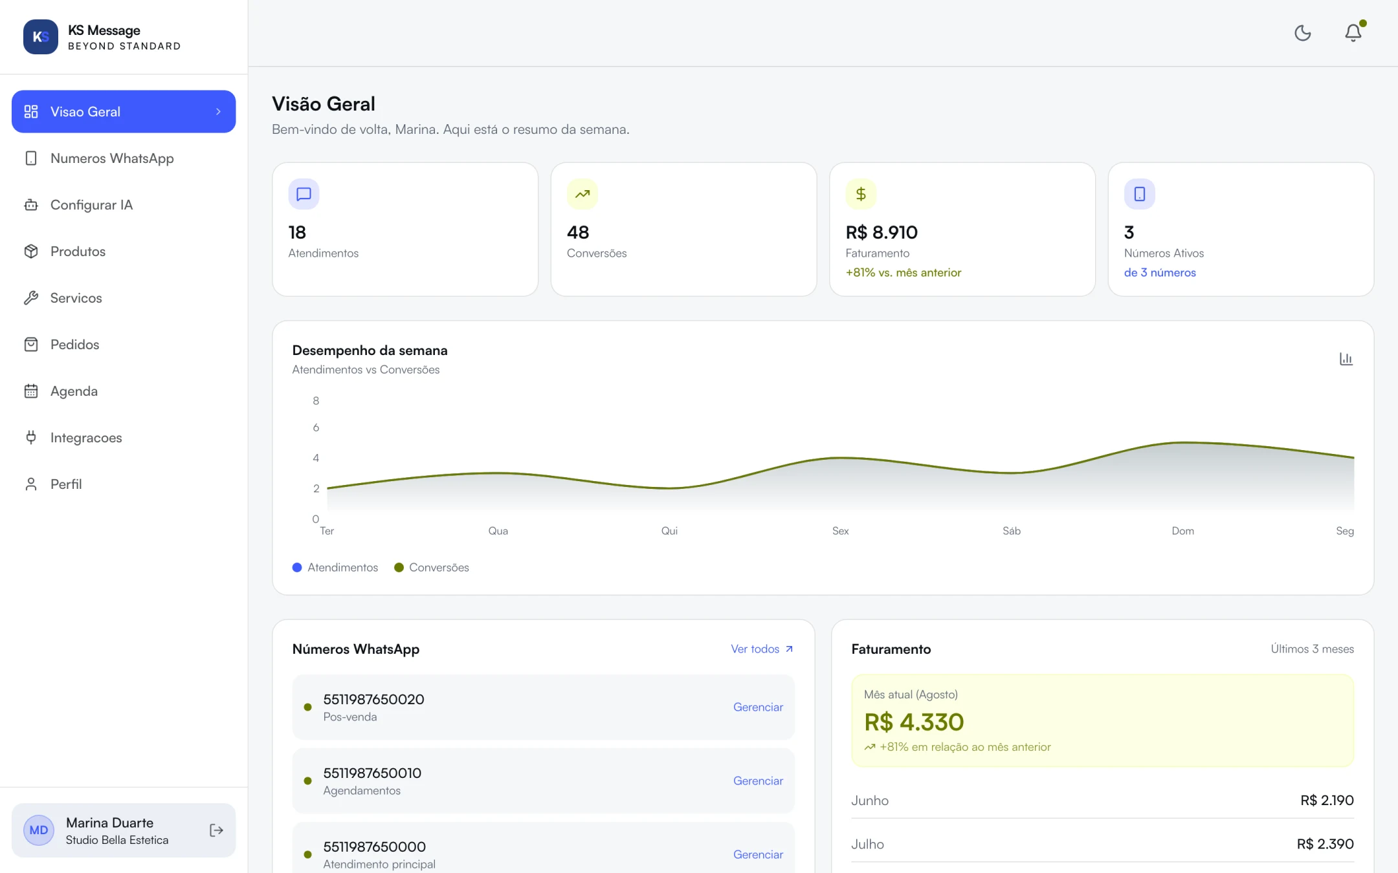Click '+81% vs. mês anterior' text
Image resolution: width=1398 pixels, height=873 pixels.
click(903, 272)
